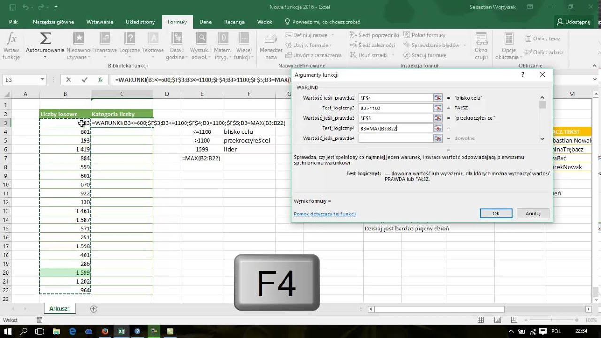Click Save icon in quick access toolbar
This screenshot has width=601, height=338.
pyautogui.click(x=13, y=7)
